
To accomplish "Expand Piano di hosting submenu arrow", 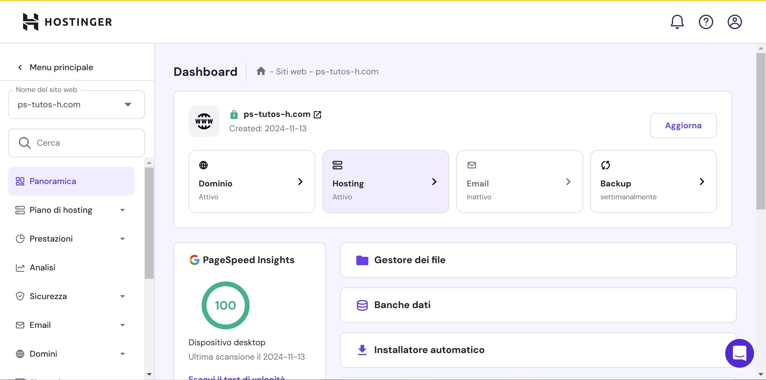I will [123, 210].
